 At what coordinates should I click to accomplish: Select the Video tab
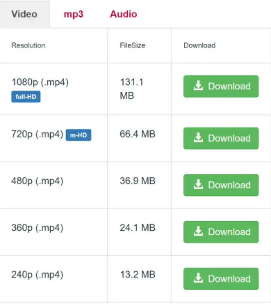24,14
